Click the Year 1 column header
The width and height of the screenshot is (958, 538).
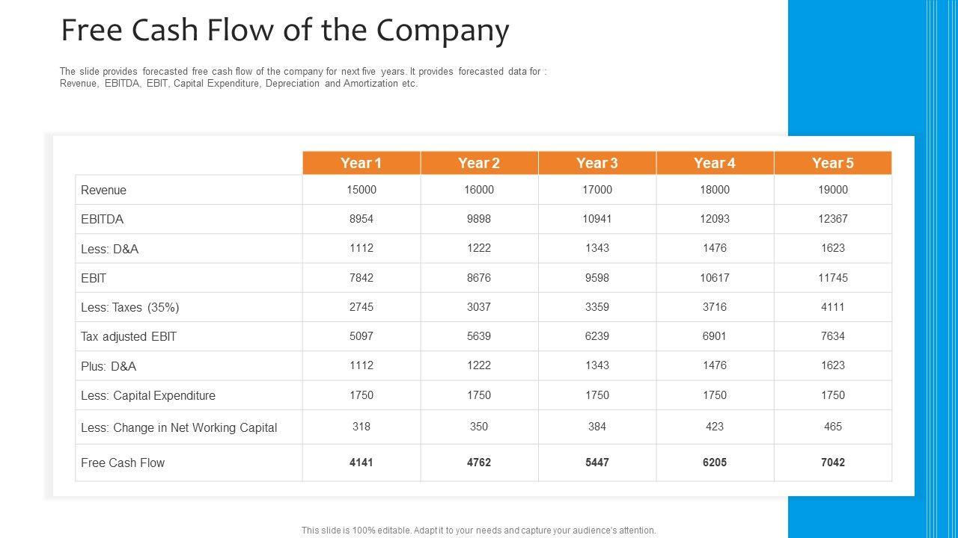pos(361,163)
